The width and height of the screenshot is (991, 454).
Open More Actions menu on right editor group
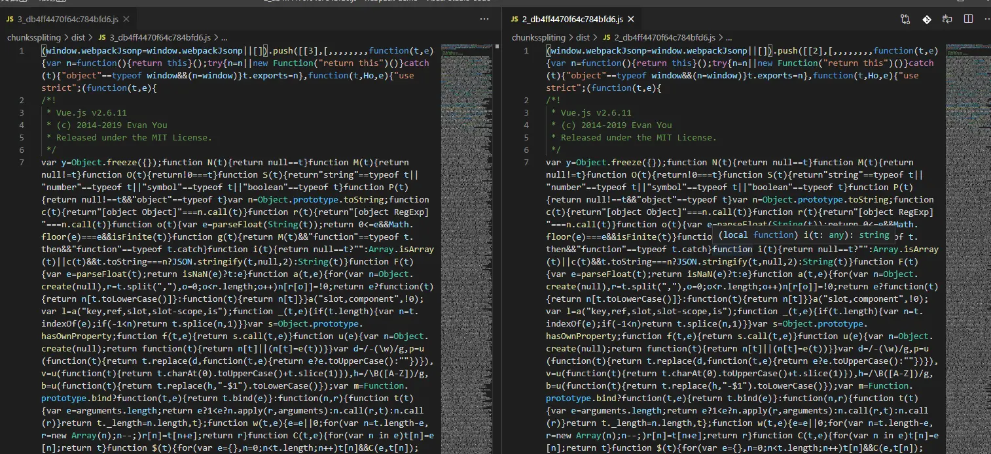pyautogui.click(x=986, y=20)
